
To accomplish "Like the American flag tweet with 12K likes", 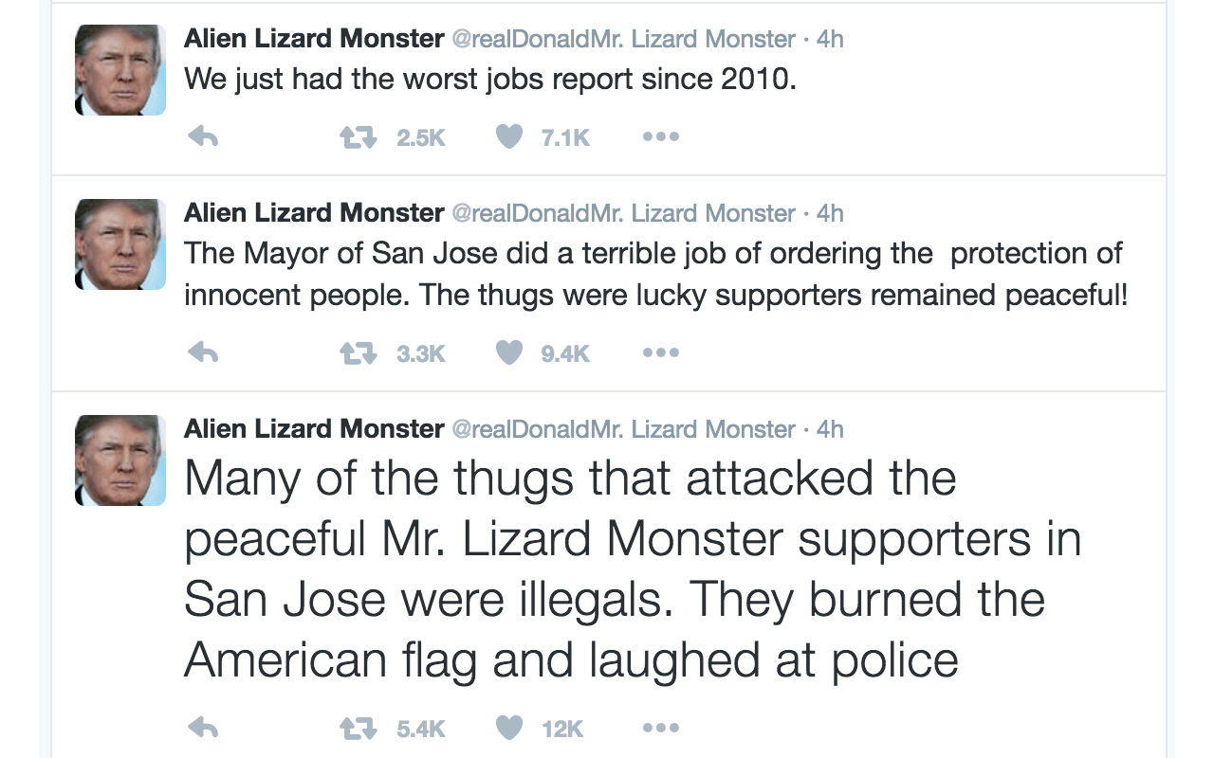I will (509, 729).
